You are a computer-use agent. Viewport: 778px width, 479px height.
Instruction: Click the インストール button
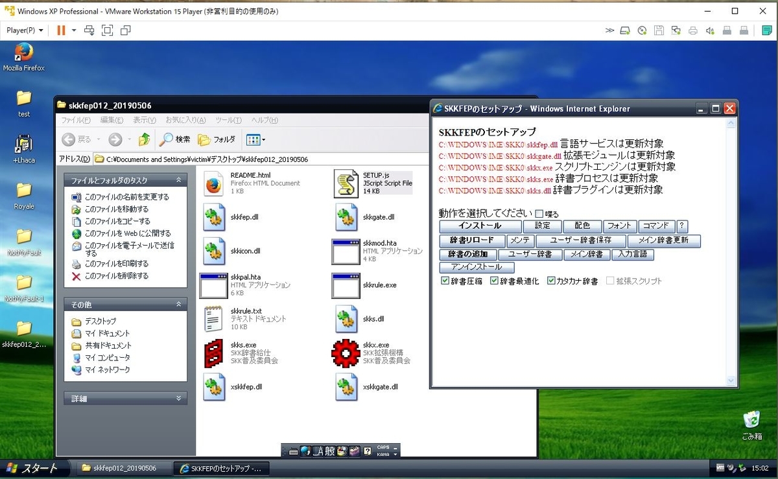[480, 226]
